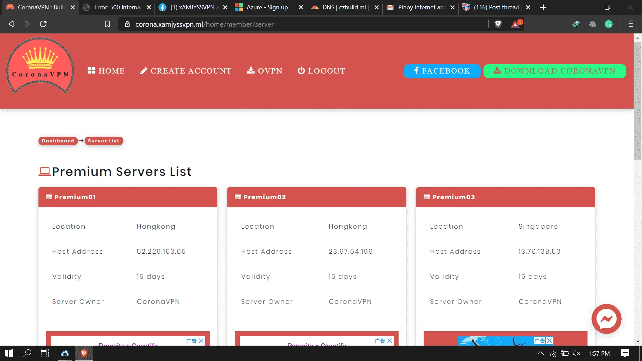Click the address bar padlock icon
Viewport: 642px width, 361px height.
pos(127,24)
